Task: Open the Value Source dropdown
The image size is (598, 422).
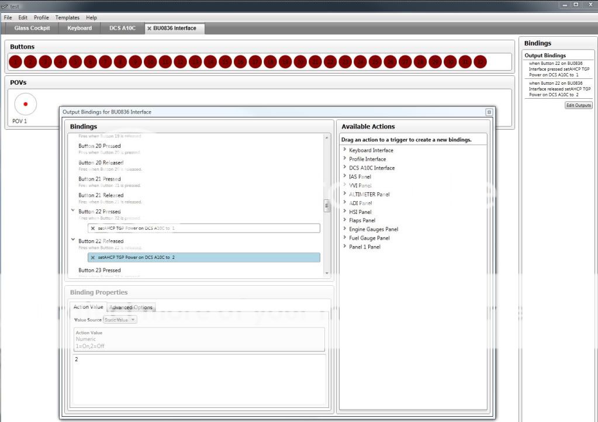Action: [x=120, y=320]
